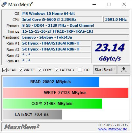Close the MaxxMem window
132x133 pixels.
point(124,4)
